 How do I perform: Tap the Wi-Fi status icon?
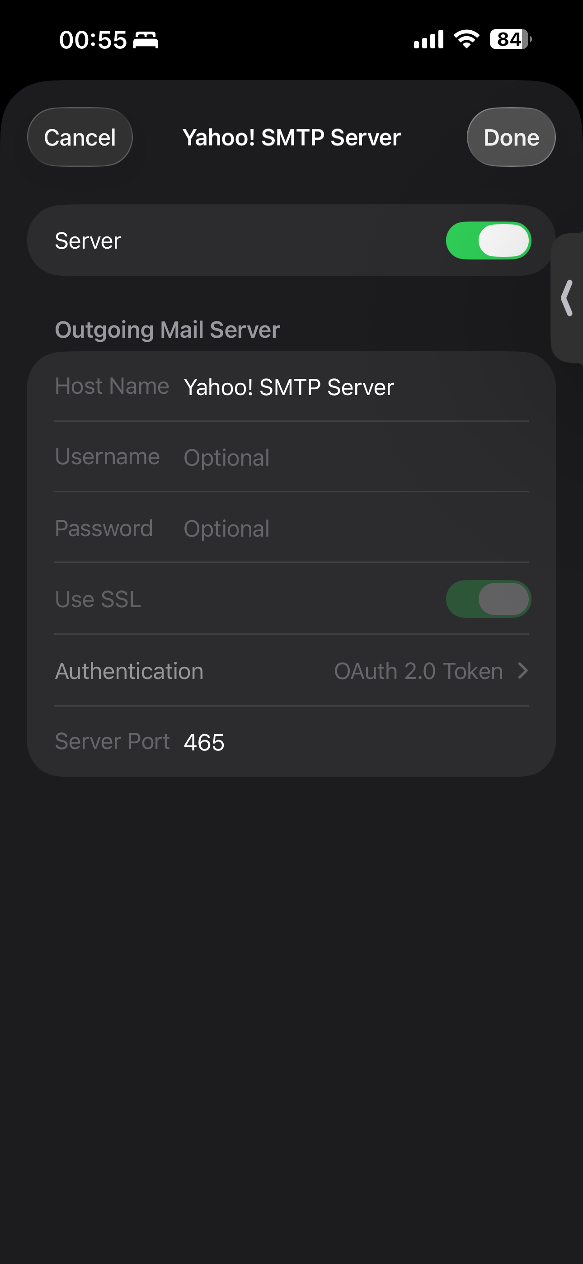pyautogui.click(x=466, y=39)
